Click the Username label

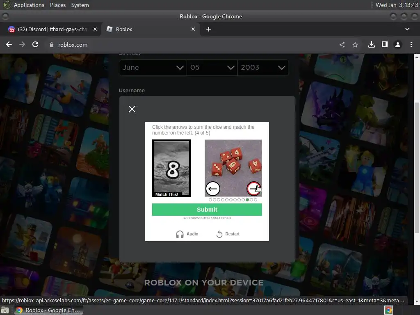point(132,91)
